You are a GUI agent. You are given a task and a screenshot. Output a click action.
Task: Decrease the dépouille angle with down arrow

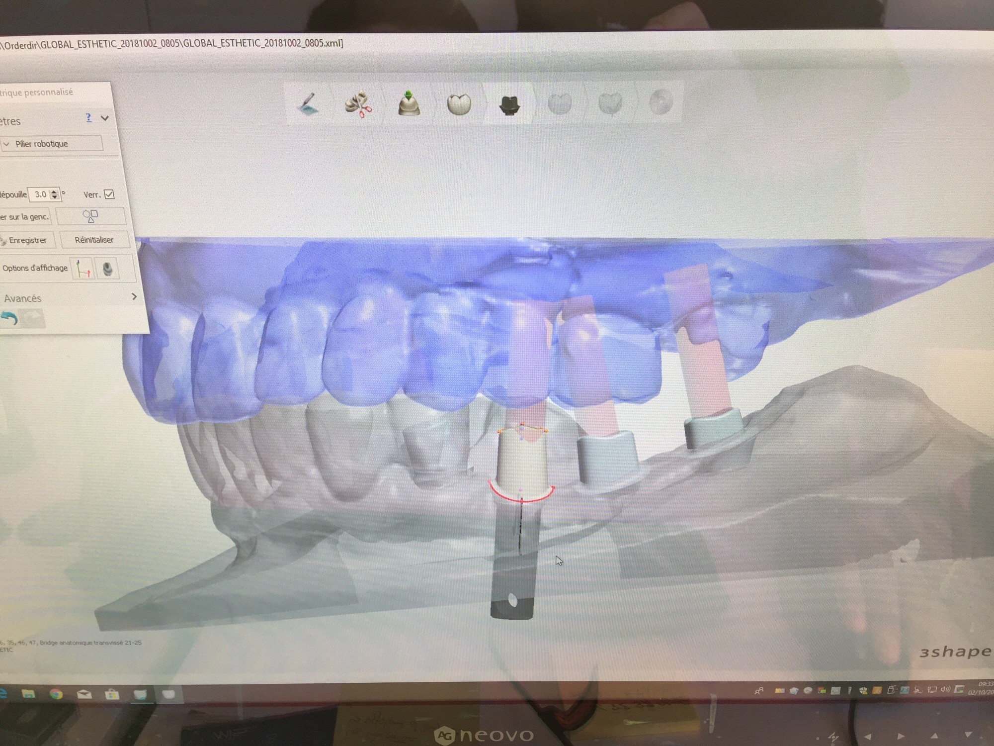tap(55, 197)
